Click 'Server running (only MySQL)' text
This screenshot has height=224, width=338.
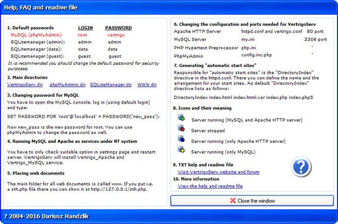tap(223, 152)
